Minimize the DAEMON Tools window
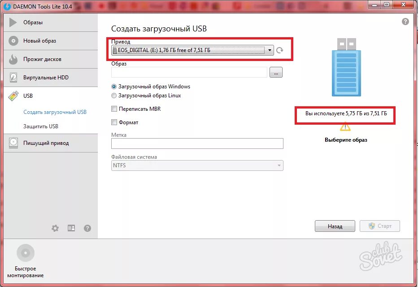This screenshot has height=287, width=418. pyautogui.click(x=375, y=5)
